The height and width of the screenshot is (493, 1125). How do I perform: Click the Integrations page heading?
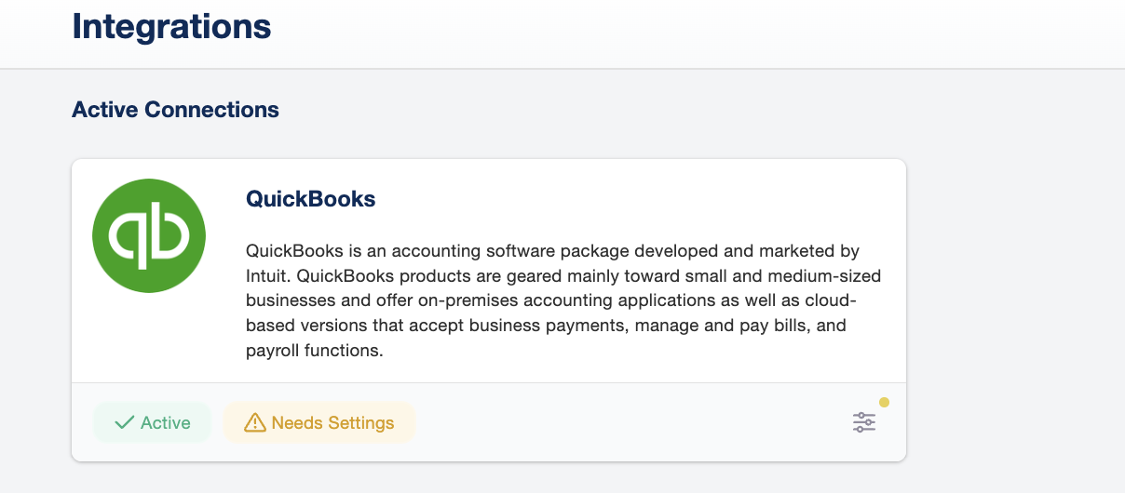(x=171, y=26)
